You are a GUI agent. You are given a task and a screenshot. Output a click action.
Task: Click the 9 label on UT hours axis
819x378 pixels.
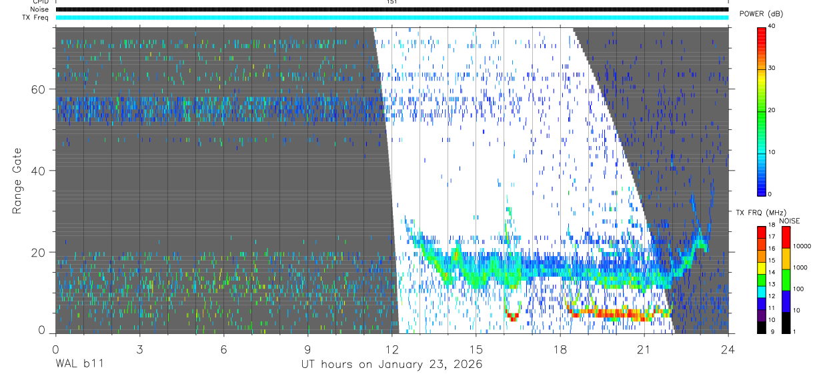coord(307,349)
